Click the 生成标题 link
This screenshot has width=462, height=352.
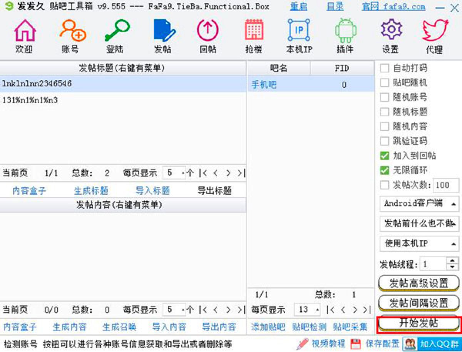pyautogui.click(x=91, y=191)
